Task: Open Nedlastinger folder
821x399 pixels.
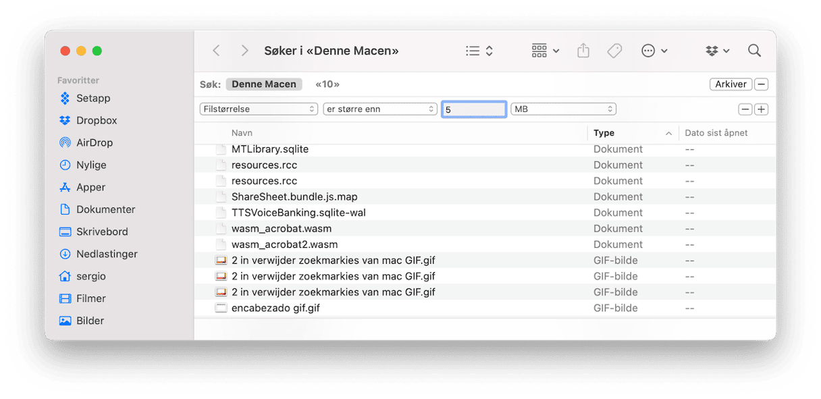Action: click(99, 254)
